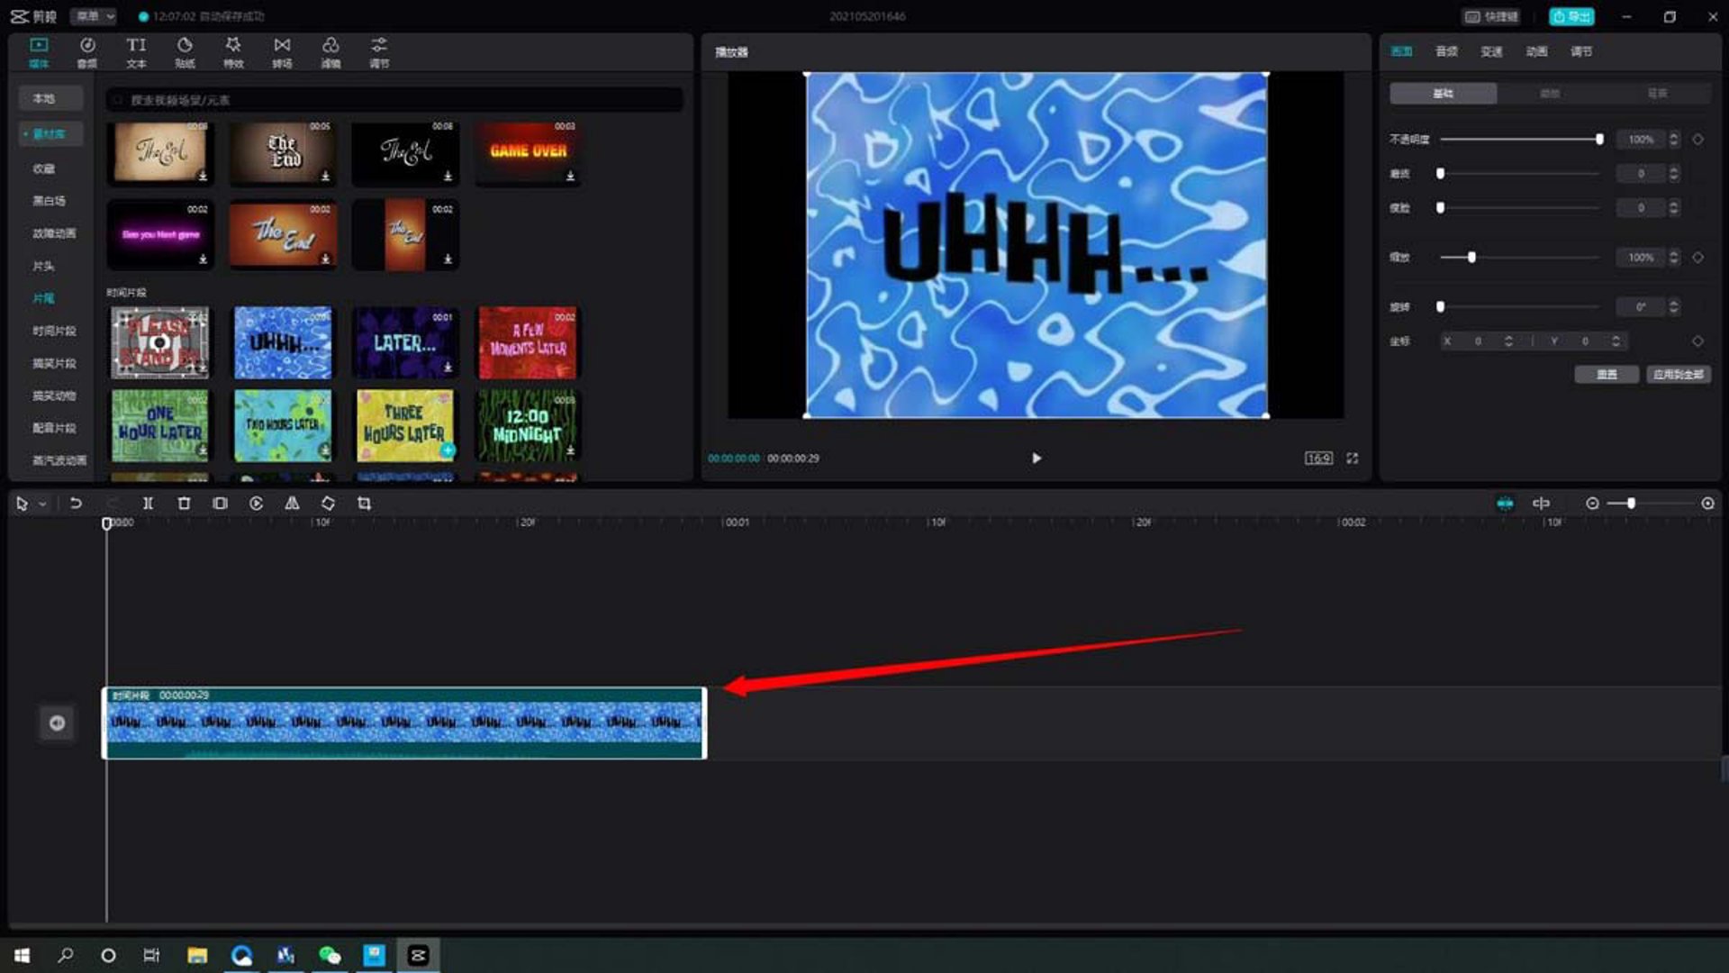This screenshot has width=1729, height=973.
Task: Open the Adjust (调节) panel in the top toolbar
Action: point(379,52)
